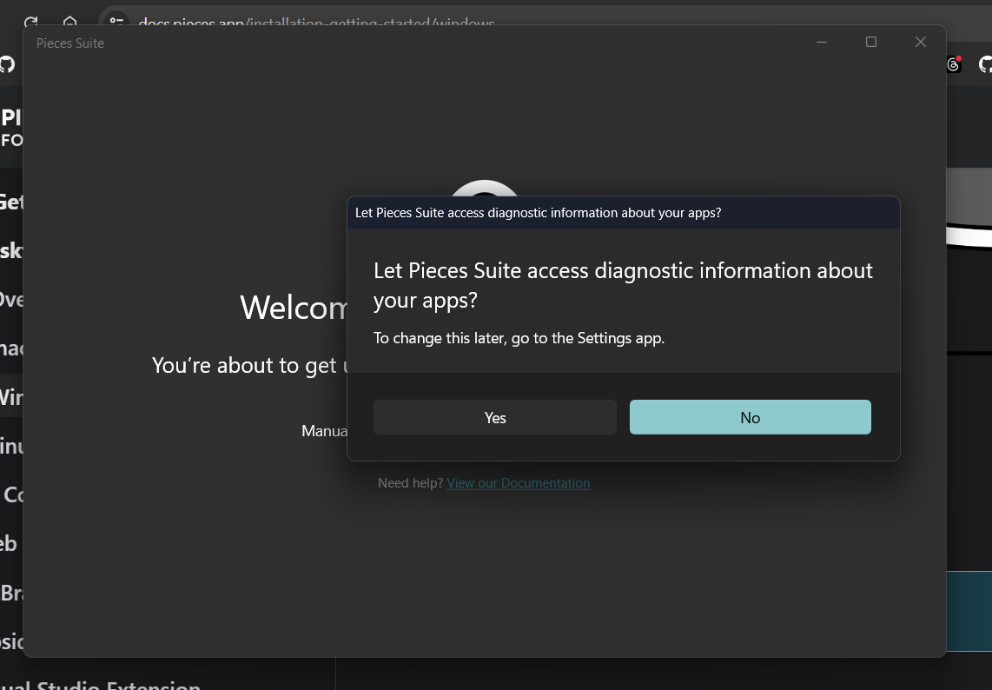Click the dialog's large heading question

click(623, 286)
